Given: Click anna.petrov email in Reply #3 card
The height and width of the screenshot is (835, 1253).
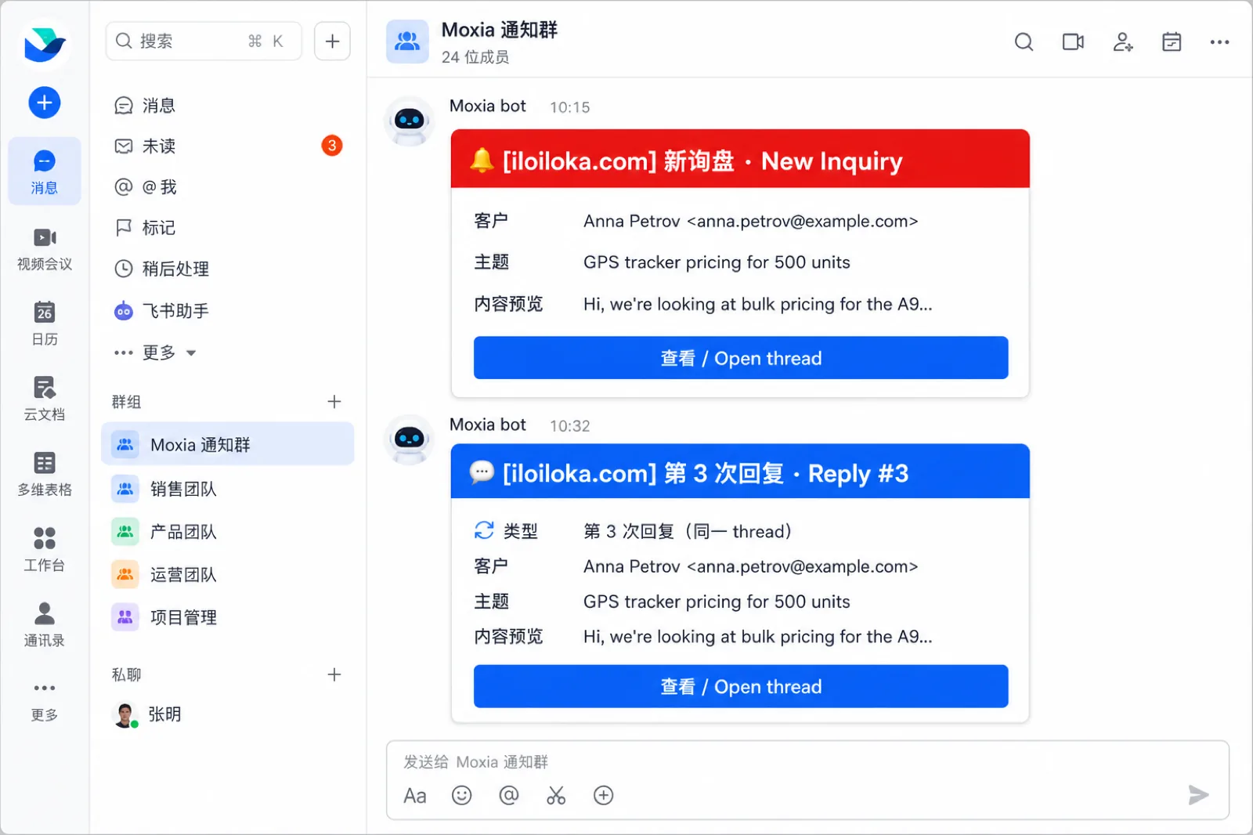Looking at the screenshot, I should pyautogui.click(x=802, y=566).
